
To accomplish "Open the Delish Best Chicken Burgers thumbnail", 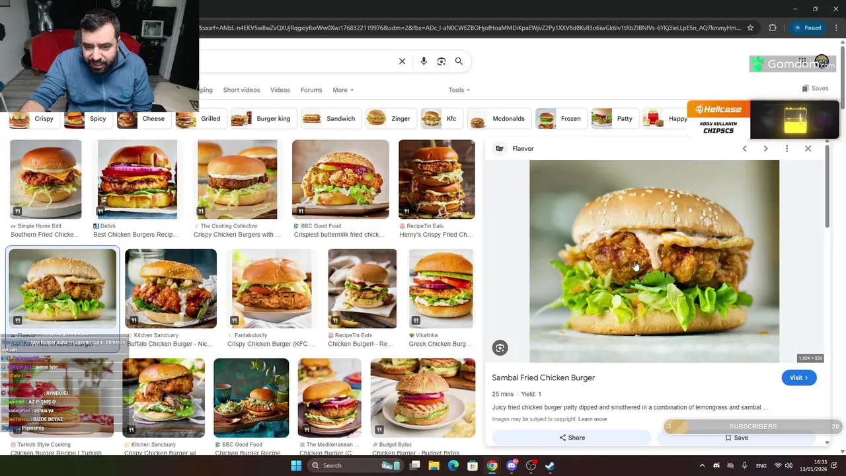I will click(137, 179).
